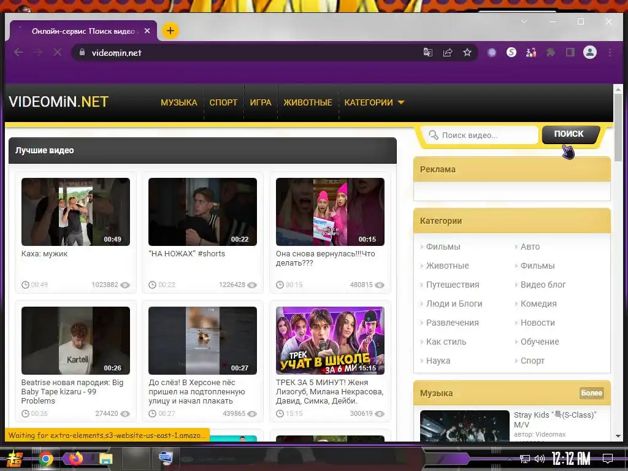628x471 pixels.
Task: Open the purple round extension icon
Action: 492,53
